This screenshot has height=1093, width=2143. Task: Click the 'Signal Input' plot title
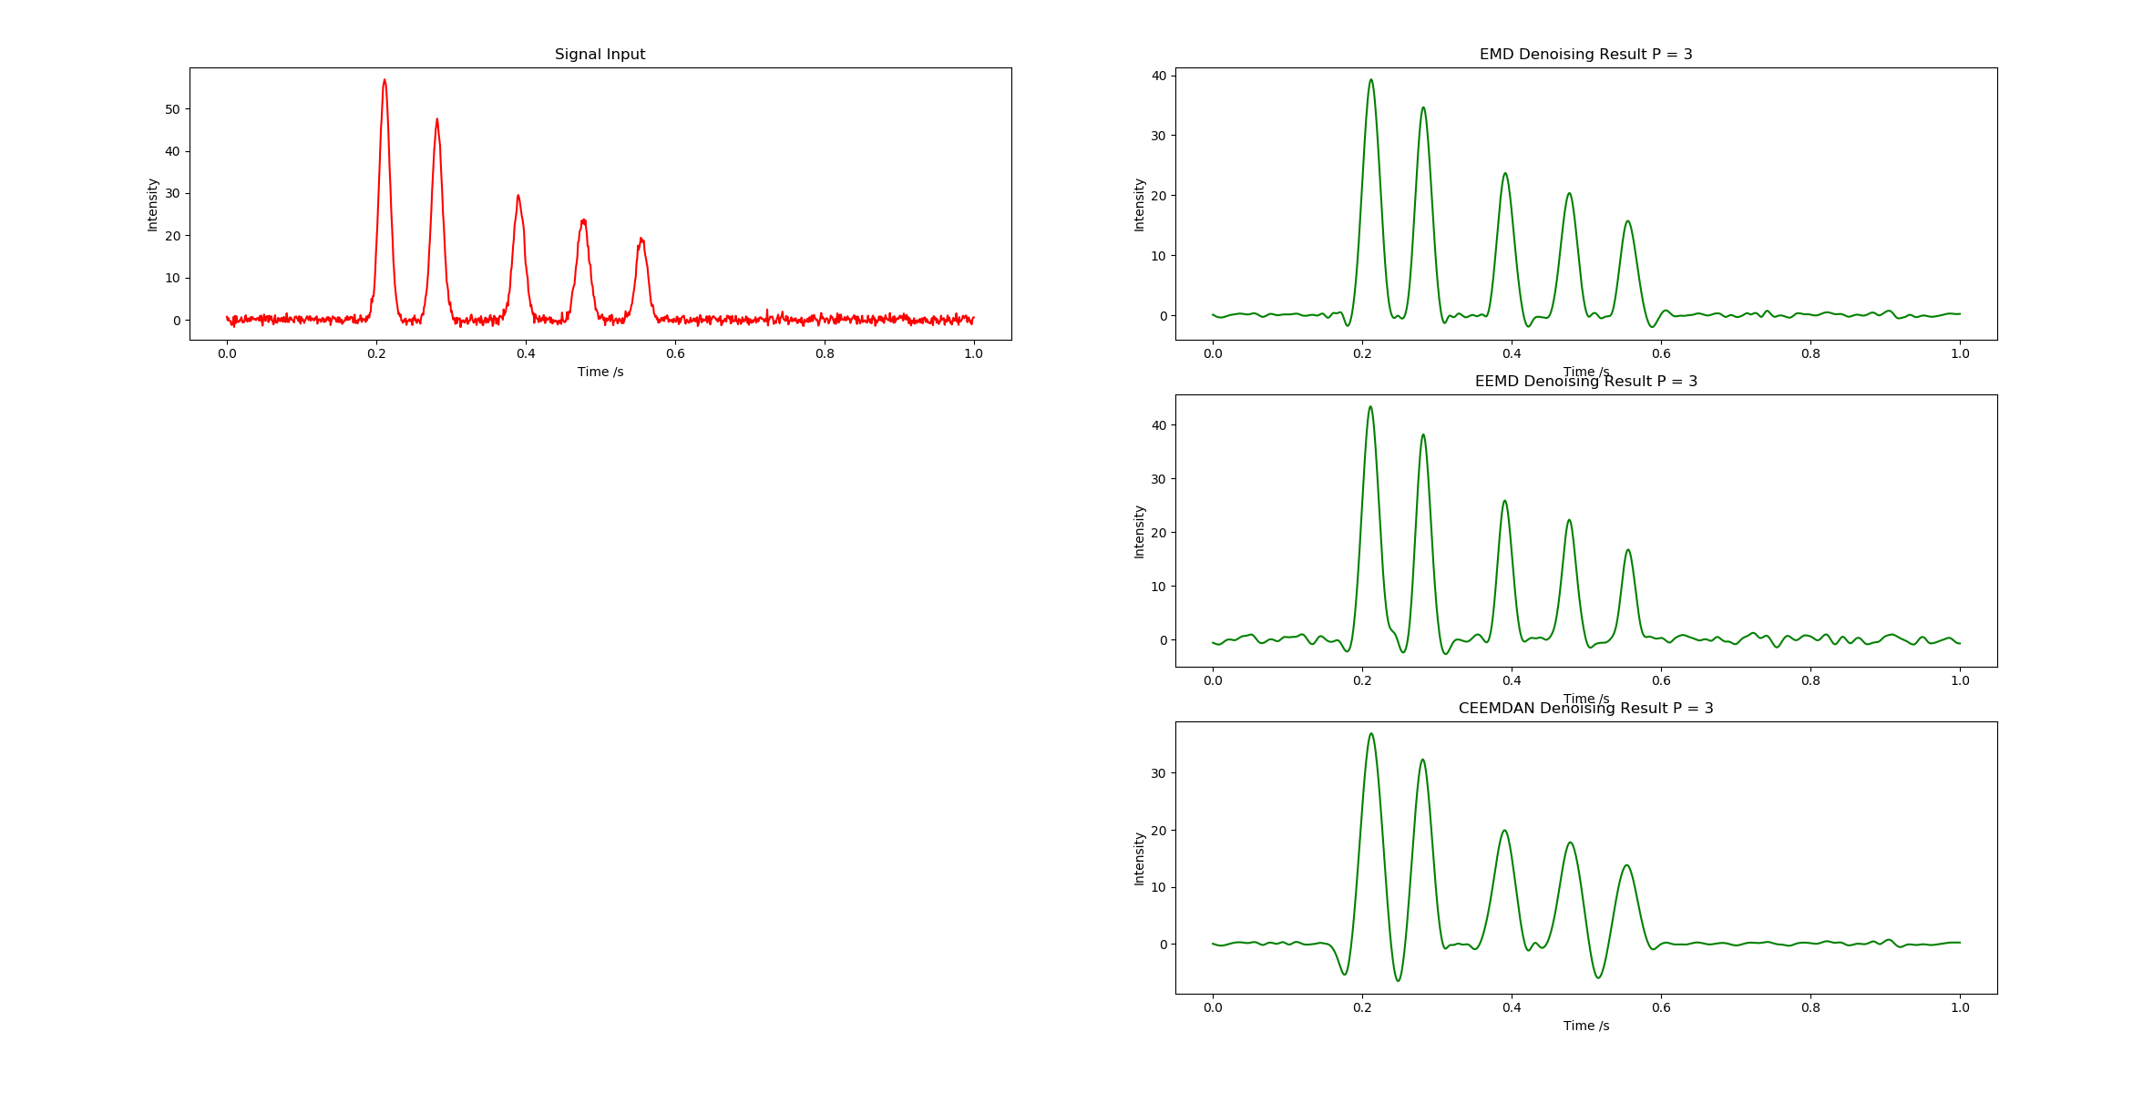[x=600, y=55]
